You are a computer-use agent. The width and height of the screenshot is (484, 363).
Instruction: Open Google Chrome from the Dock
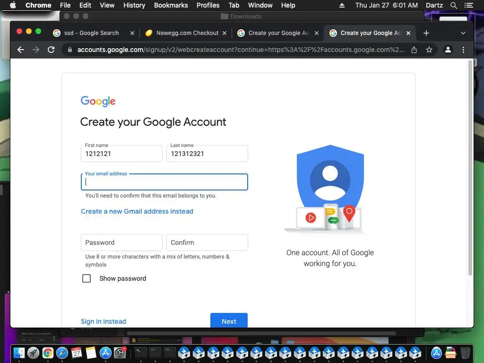pos(48,353)
